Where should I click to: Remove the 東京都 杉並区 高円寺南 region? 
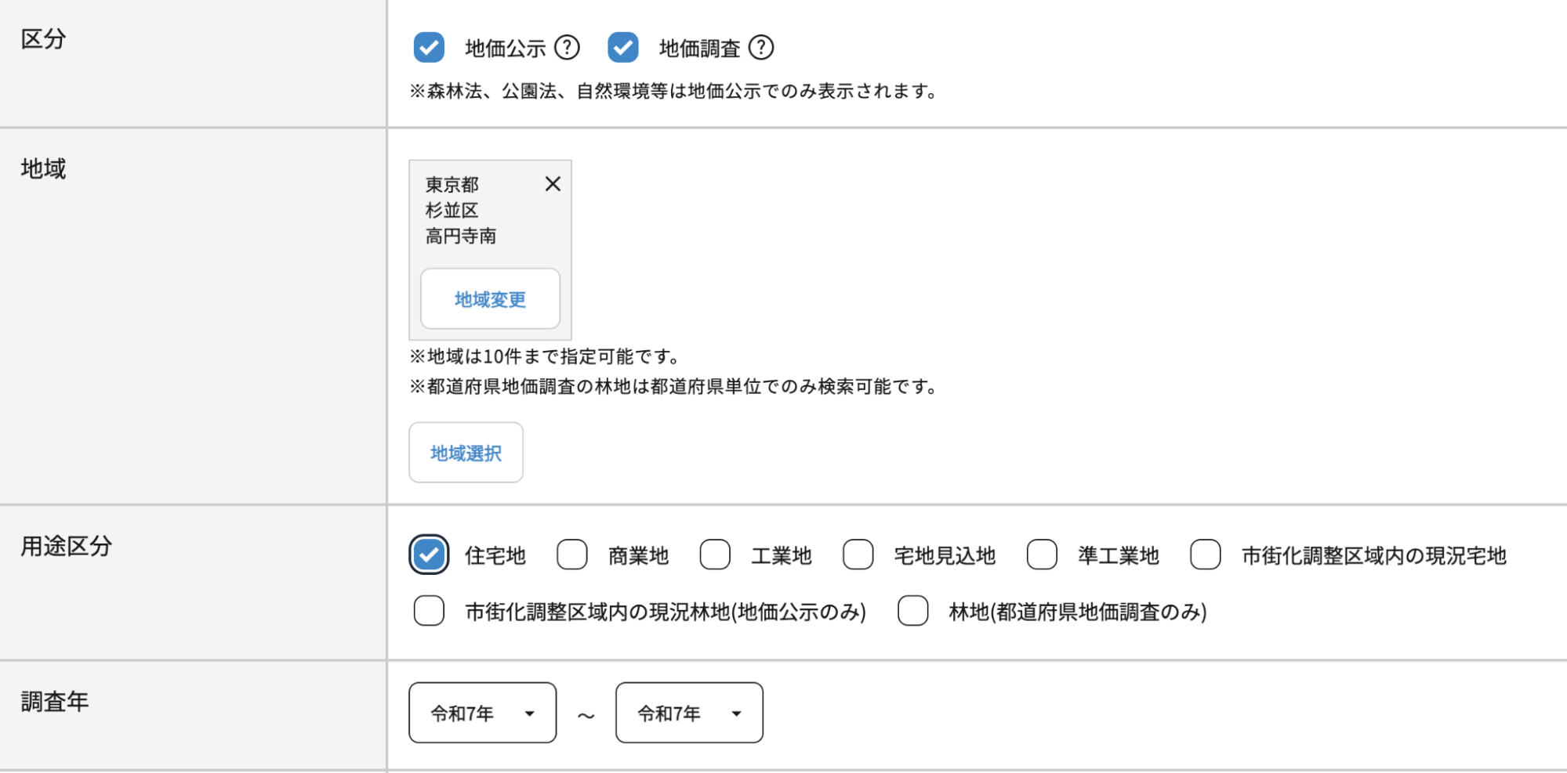[553, 184]
